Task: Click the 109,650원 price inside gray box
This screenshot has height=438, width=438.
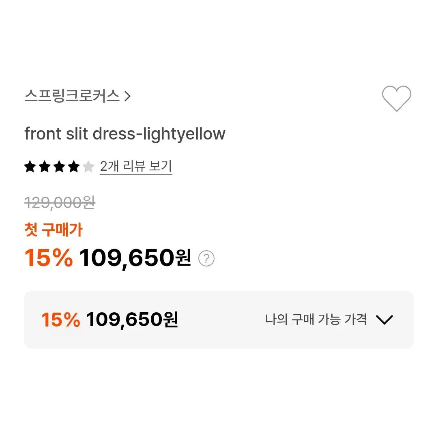Action: coord(132,320)
